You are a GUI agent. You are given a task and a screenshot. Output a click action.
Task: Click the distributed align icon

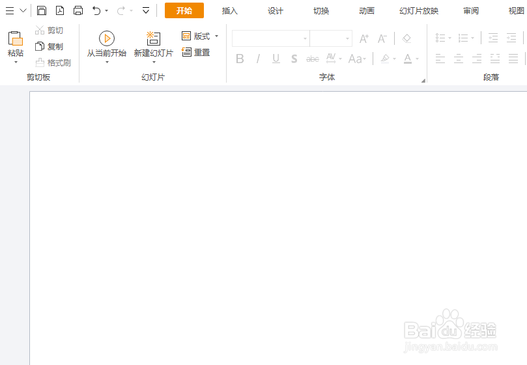[x=513, y=59]
